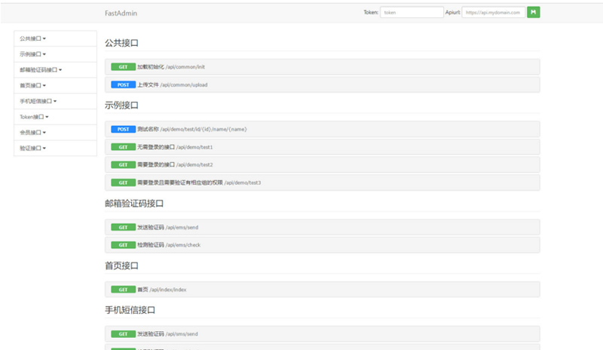Select 手机短信接口 in the sidebar menu
603x350 pixels.
tap(38, 101)
